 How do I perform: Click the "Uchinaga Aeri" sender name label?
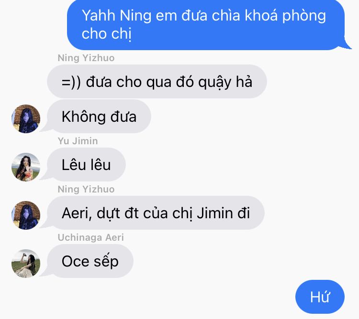tap(90, 237)
